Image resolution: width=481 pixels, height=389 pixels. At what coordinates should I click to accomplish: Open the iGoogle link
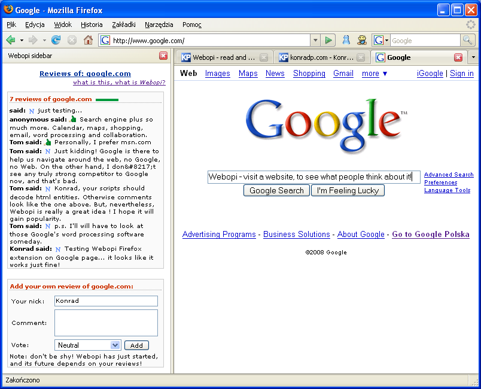430,74
